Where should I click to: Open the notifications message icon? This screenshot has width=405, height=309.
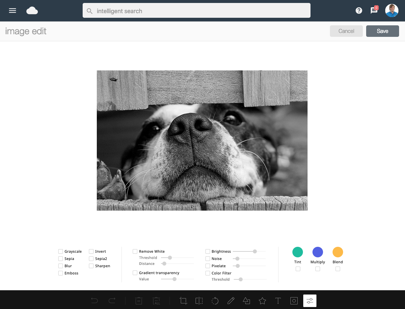[374, 11]
